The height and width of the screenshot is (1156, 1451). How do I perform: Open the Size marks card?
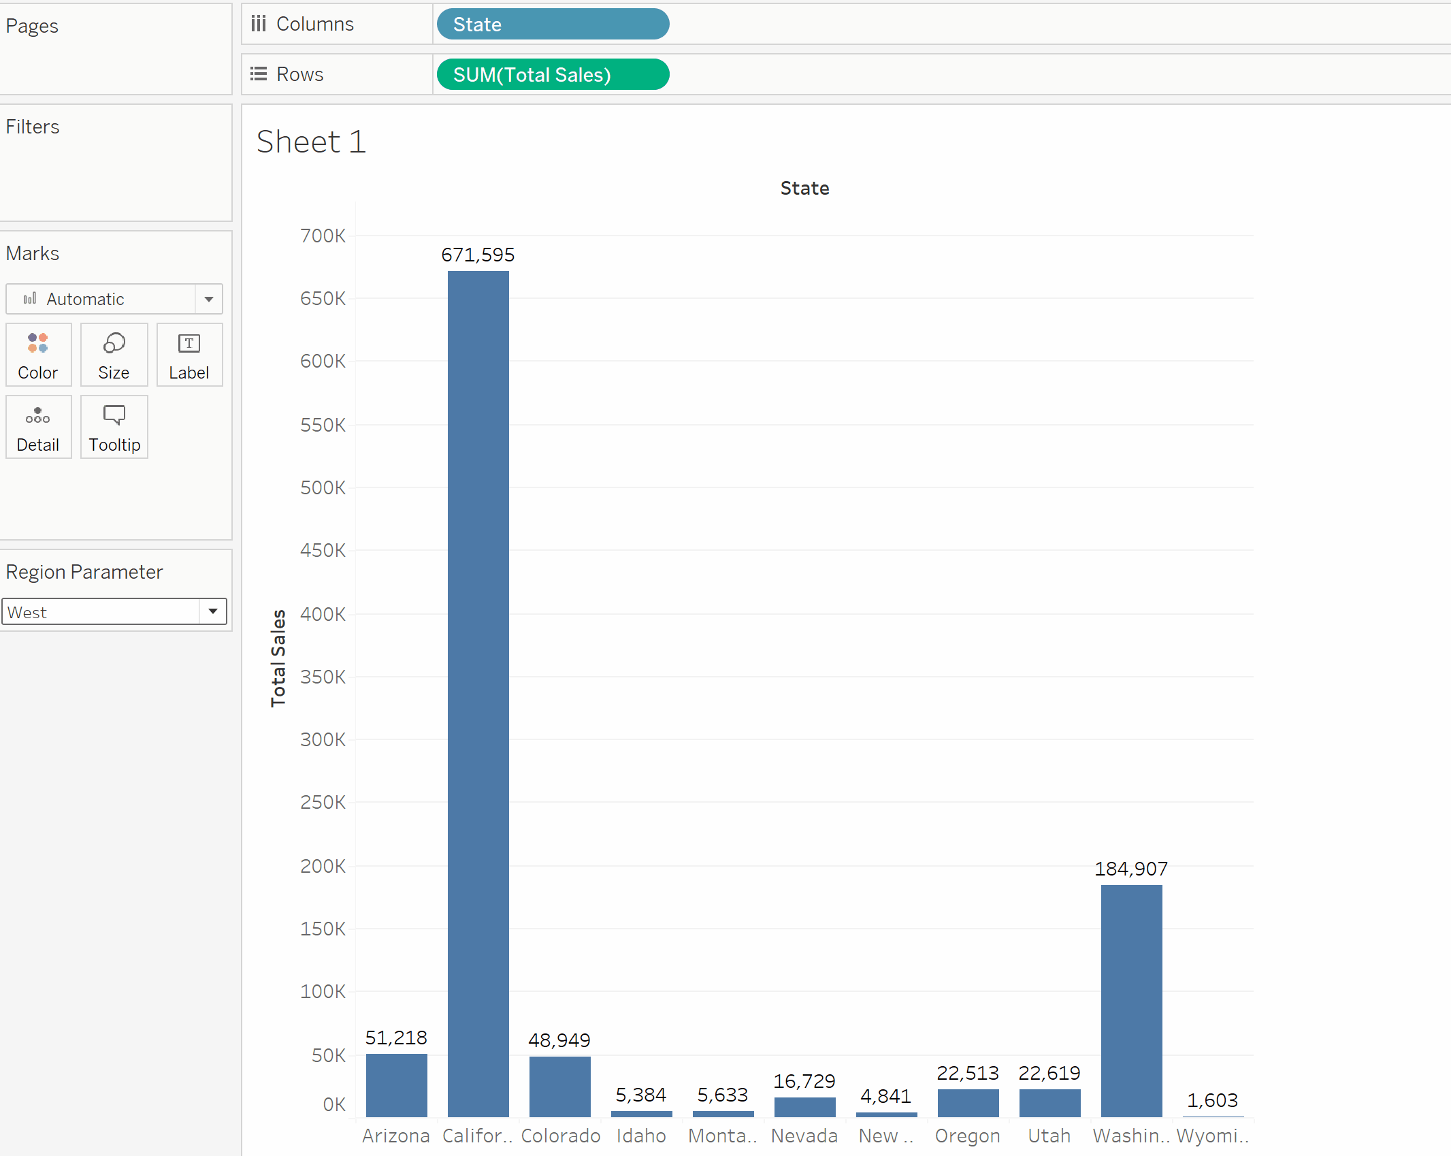click(114, 355)
